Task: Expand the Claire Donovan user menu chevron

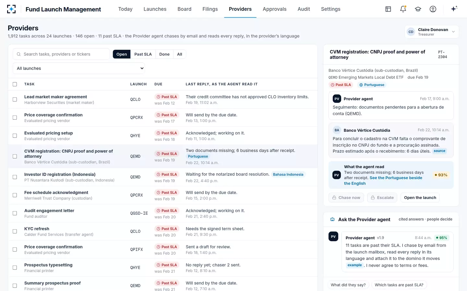Action: coord(453,32)
